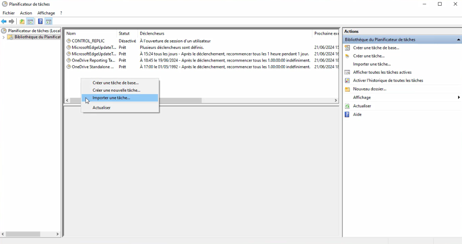Click the Forward arrow toolbar icon
Image resolution: width=462 pixels, height=244 pixels.
11,22
